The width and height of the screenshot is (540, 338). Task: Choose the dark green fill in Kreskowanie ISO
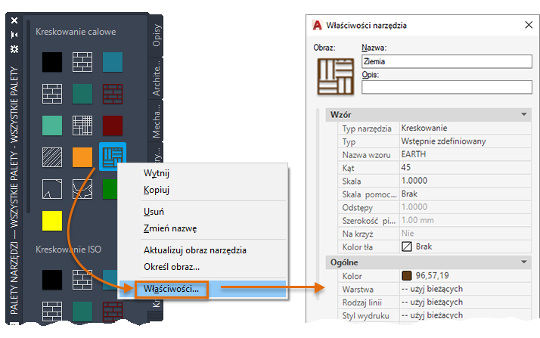click(82, 311)
